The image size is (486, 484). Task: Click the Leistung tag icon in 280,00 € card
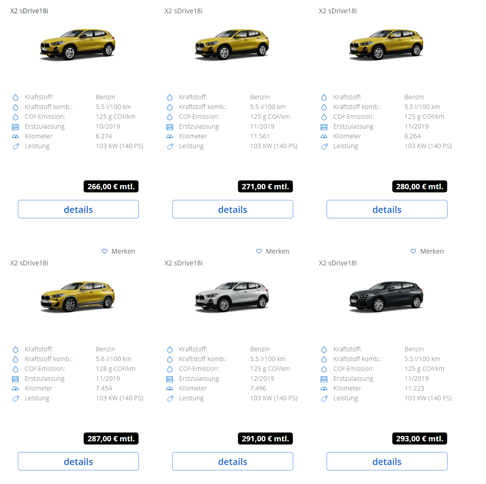coord(324,147)
